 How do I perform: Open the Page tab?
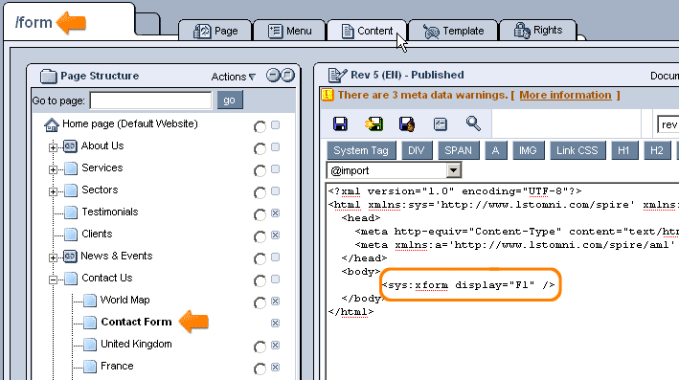215,31
